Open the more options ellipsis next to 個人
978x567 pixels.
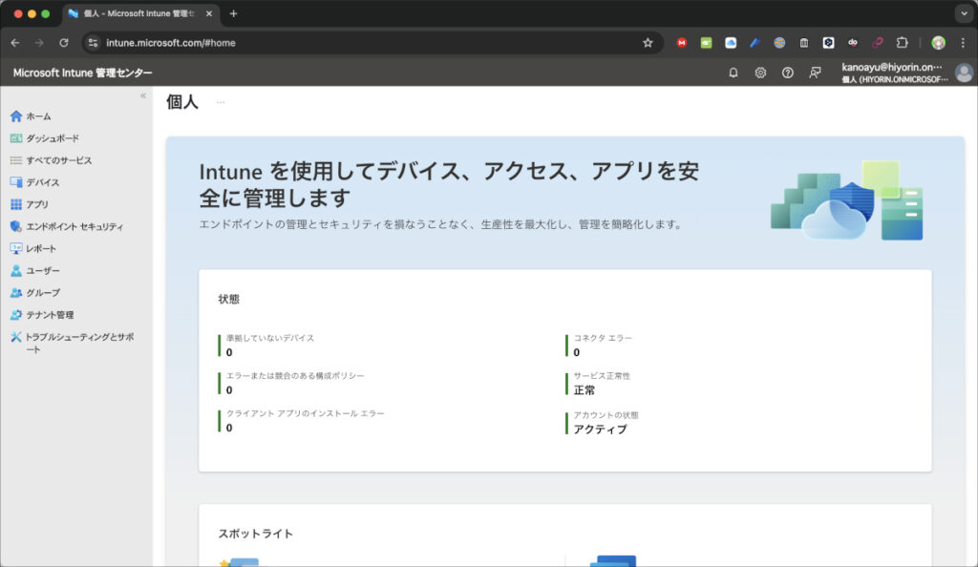pos(221,102)
